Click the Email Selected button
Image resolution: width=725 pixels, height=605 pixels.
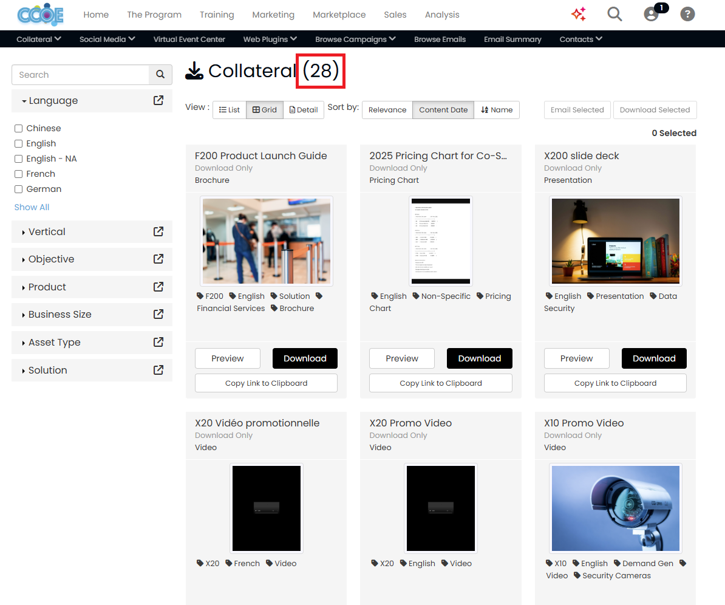click(577, 109)
